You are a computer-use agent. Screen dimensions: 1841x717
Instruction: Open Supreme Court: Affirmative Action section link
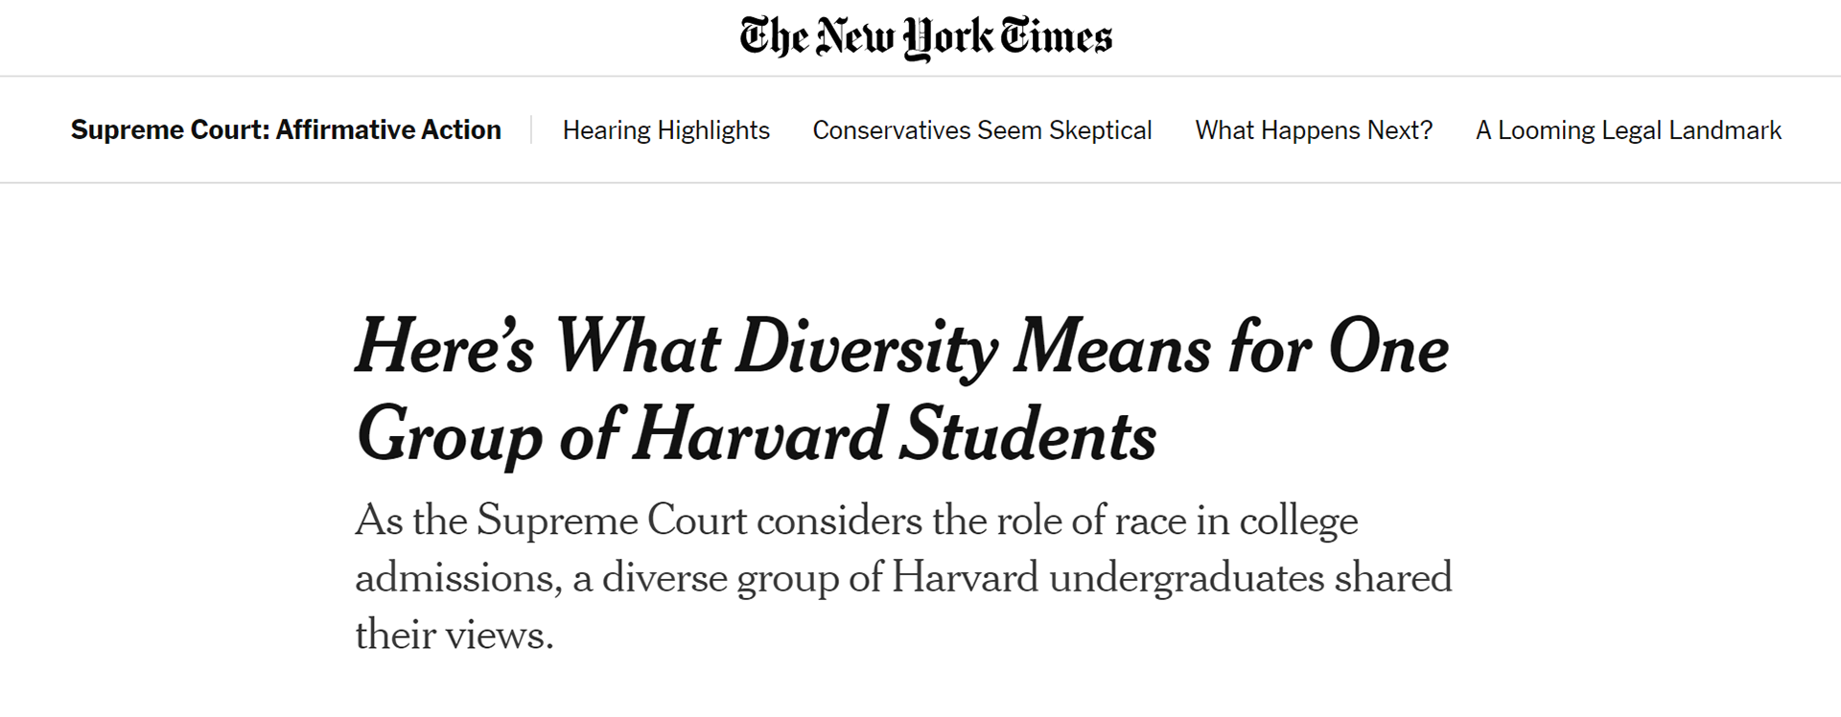click(286, 129)
